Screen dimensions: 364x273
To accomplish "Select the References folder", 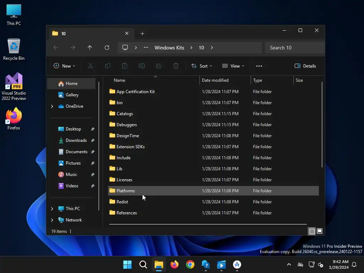I will tap(213, 213).
